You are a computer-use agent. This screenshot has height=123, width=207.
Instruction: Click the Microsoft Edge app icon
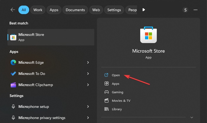[13, 62]
